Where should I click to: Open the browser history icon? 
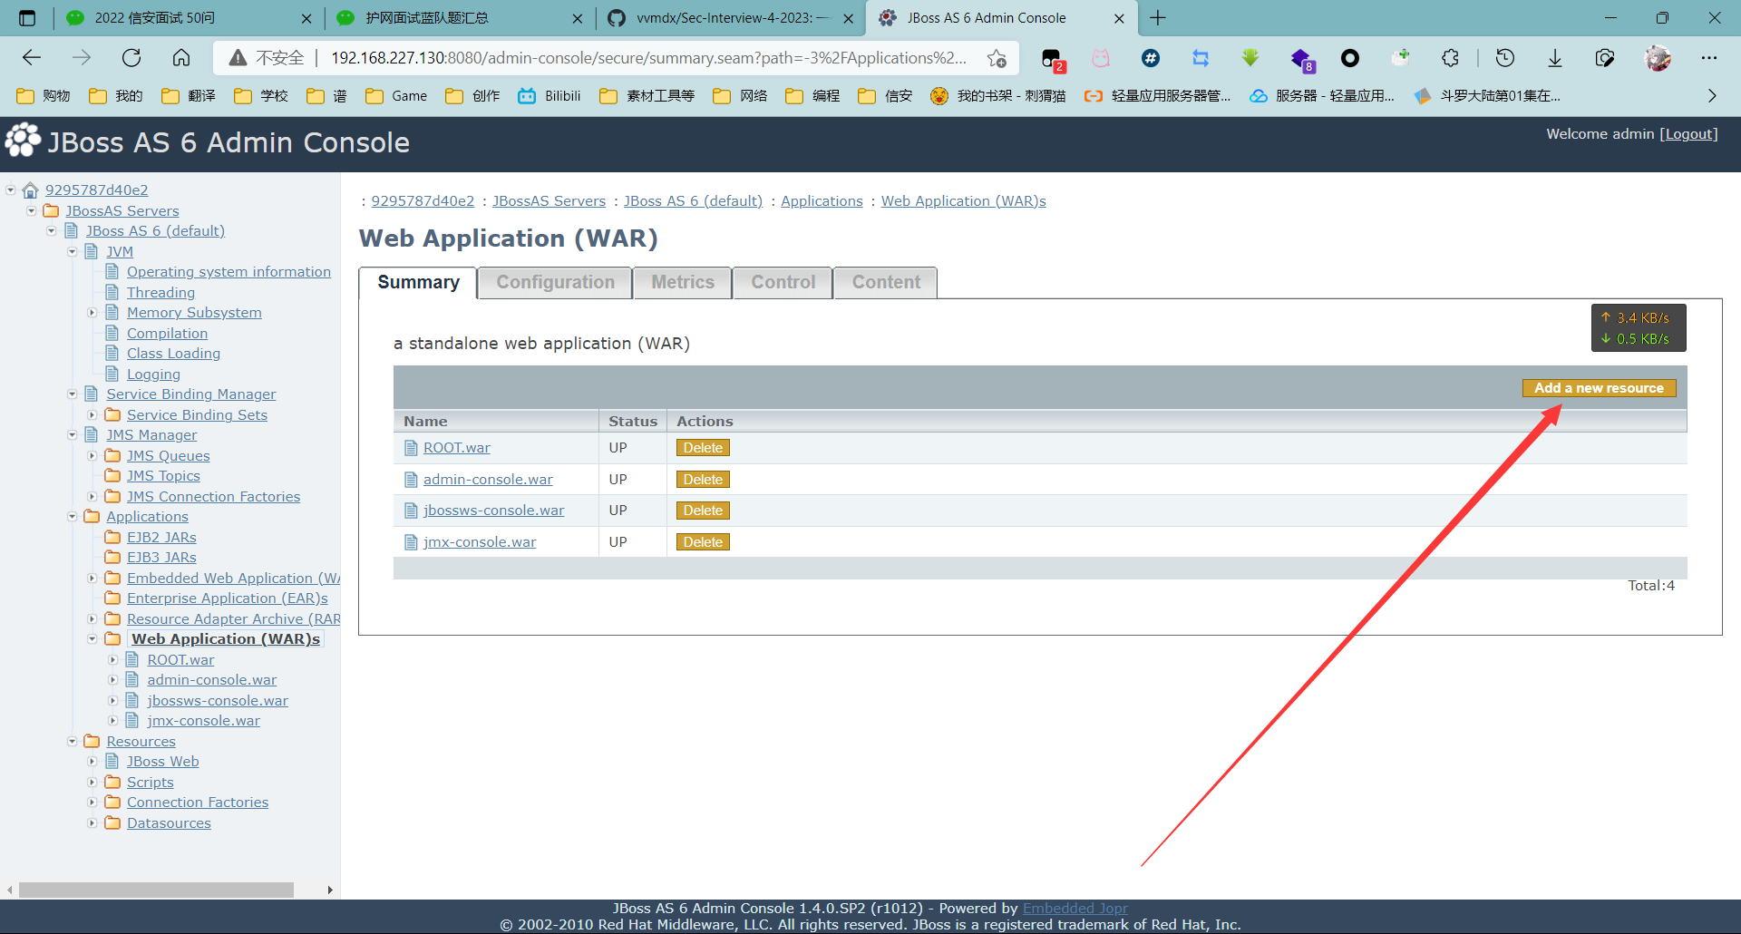pos(1505,57)
